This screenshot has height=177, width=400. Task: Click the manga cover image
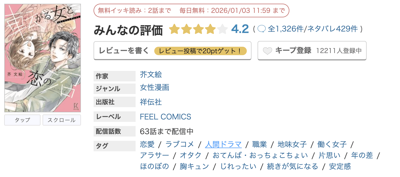[x=42, y=57]
